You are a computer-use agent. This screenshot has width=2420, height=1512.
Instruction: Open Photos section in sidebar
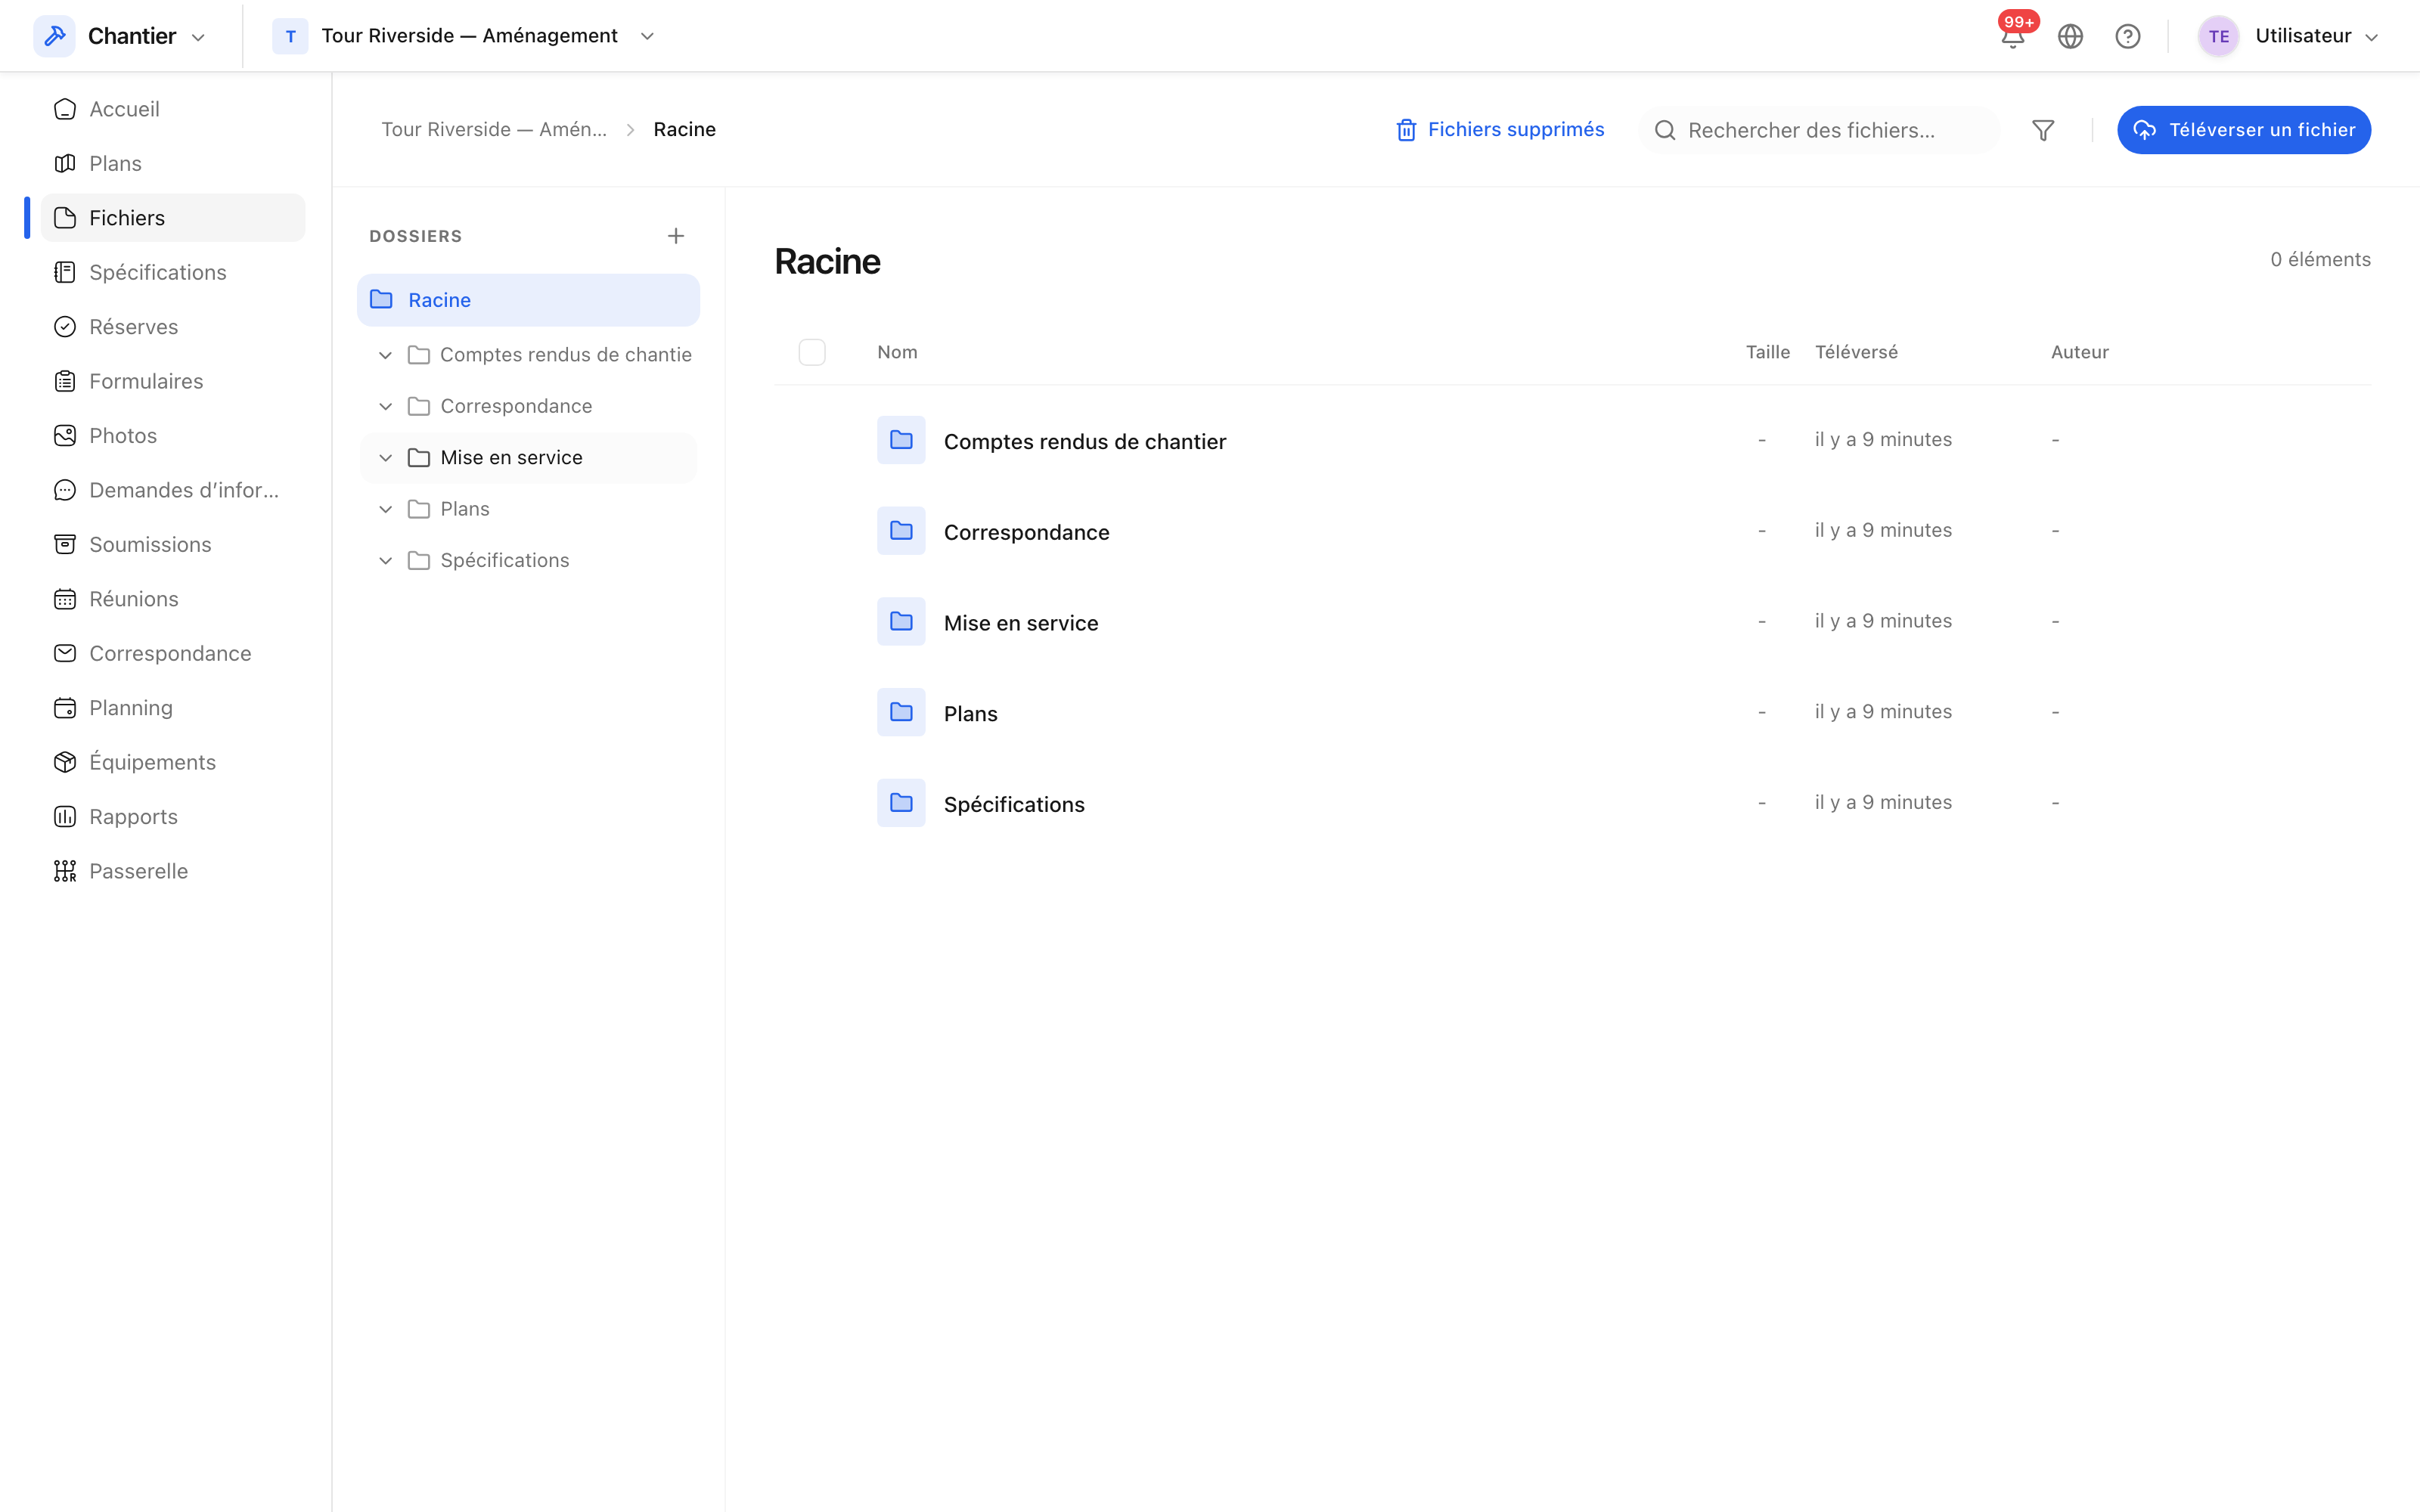pyautogui.click(x=172, y=436)
